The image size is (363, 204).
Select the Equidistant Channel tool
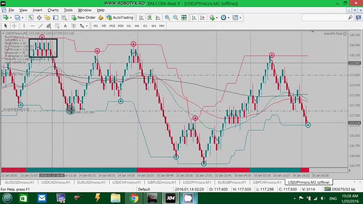49,26
